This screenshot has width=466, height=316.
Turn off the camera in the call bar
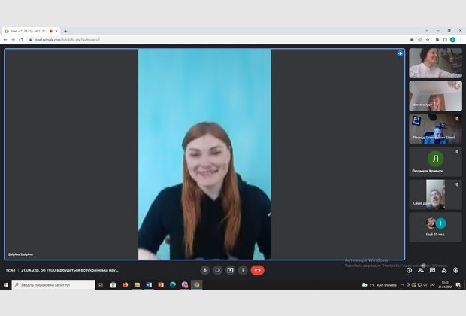point(217,270)
